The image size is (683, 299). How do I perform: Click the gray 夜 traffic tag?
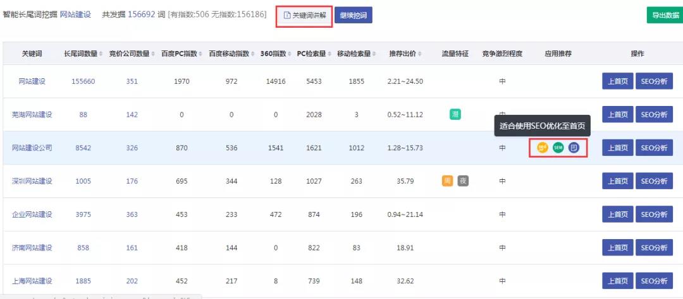click(x=463, y=181)
